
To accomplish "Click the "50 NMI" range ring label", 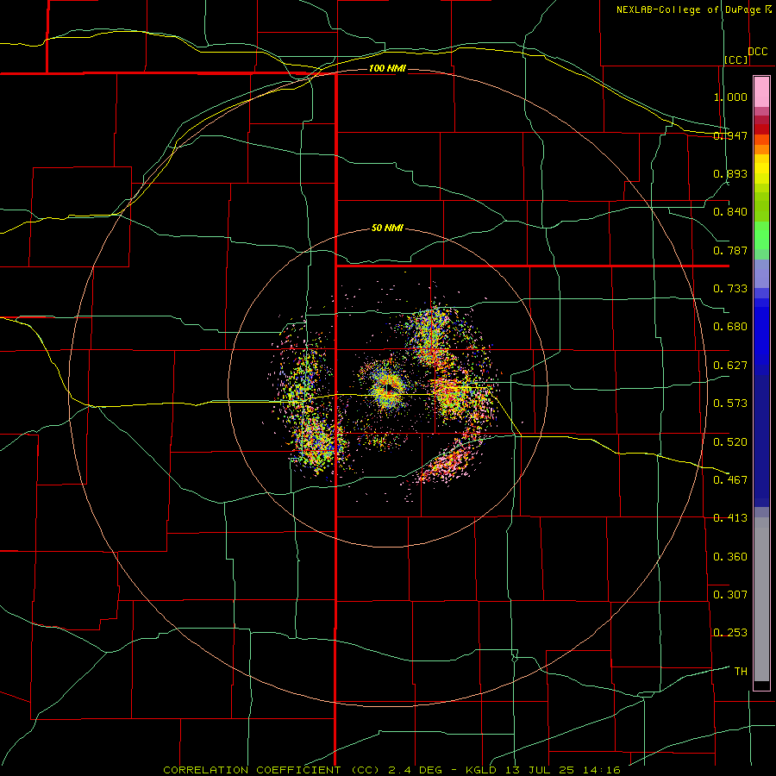I will (x=387, y=228).
